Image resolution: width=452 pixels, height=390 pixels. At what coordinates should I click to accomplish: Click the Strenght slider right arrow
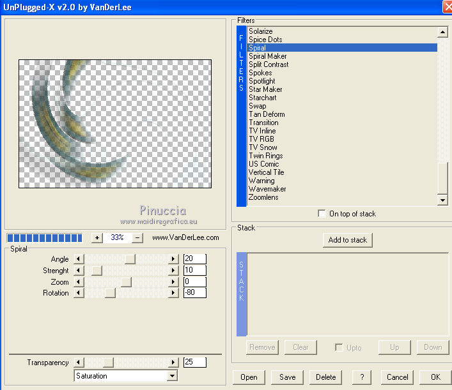pyautogui.click(x=173, y=271)
